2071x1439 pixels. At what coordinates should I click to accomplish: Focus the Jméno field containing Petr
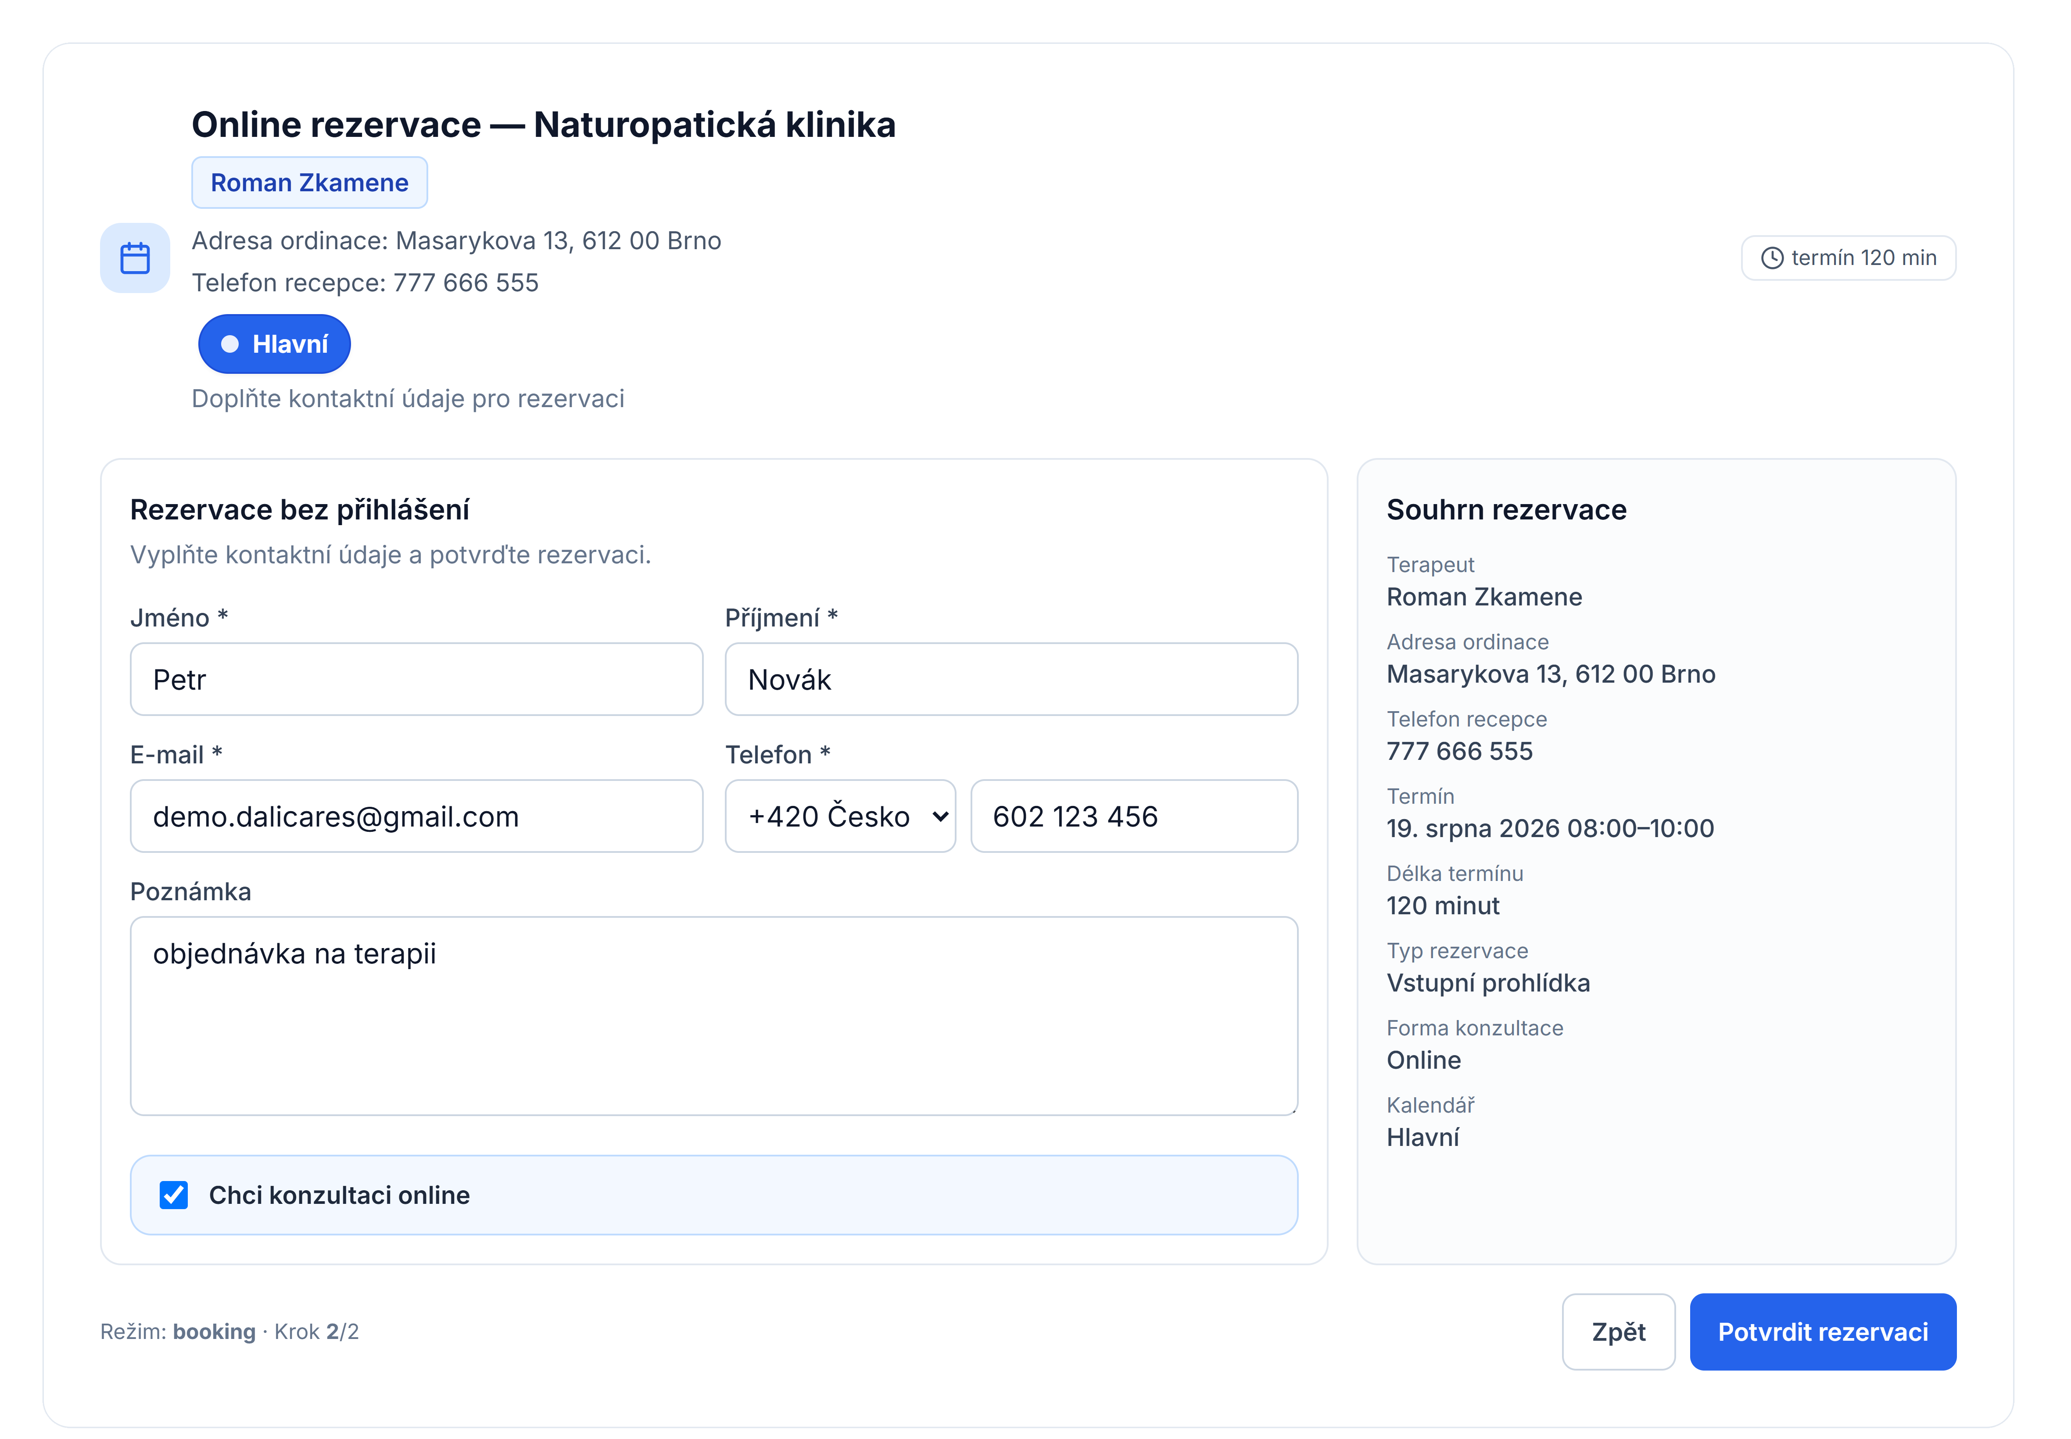point(416,679)
